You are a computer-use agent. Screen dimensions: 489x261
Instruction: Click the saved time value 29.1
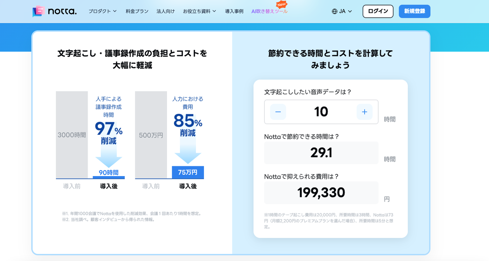[321, 153]
